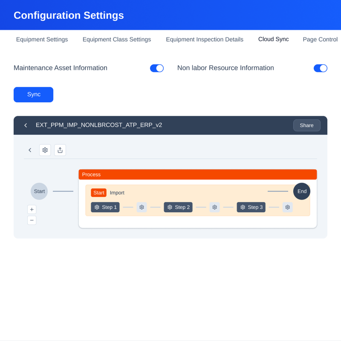The image size is (341, 341).
Task: Click the gear connector icon after Step 3
Action: [288, 207]
